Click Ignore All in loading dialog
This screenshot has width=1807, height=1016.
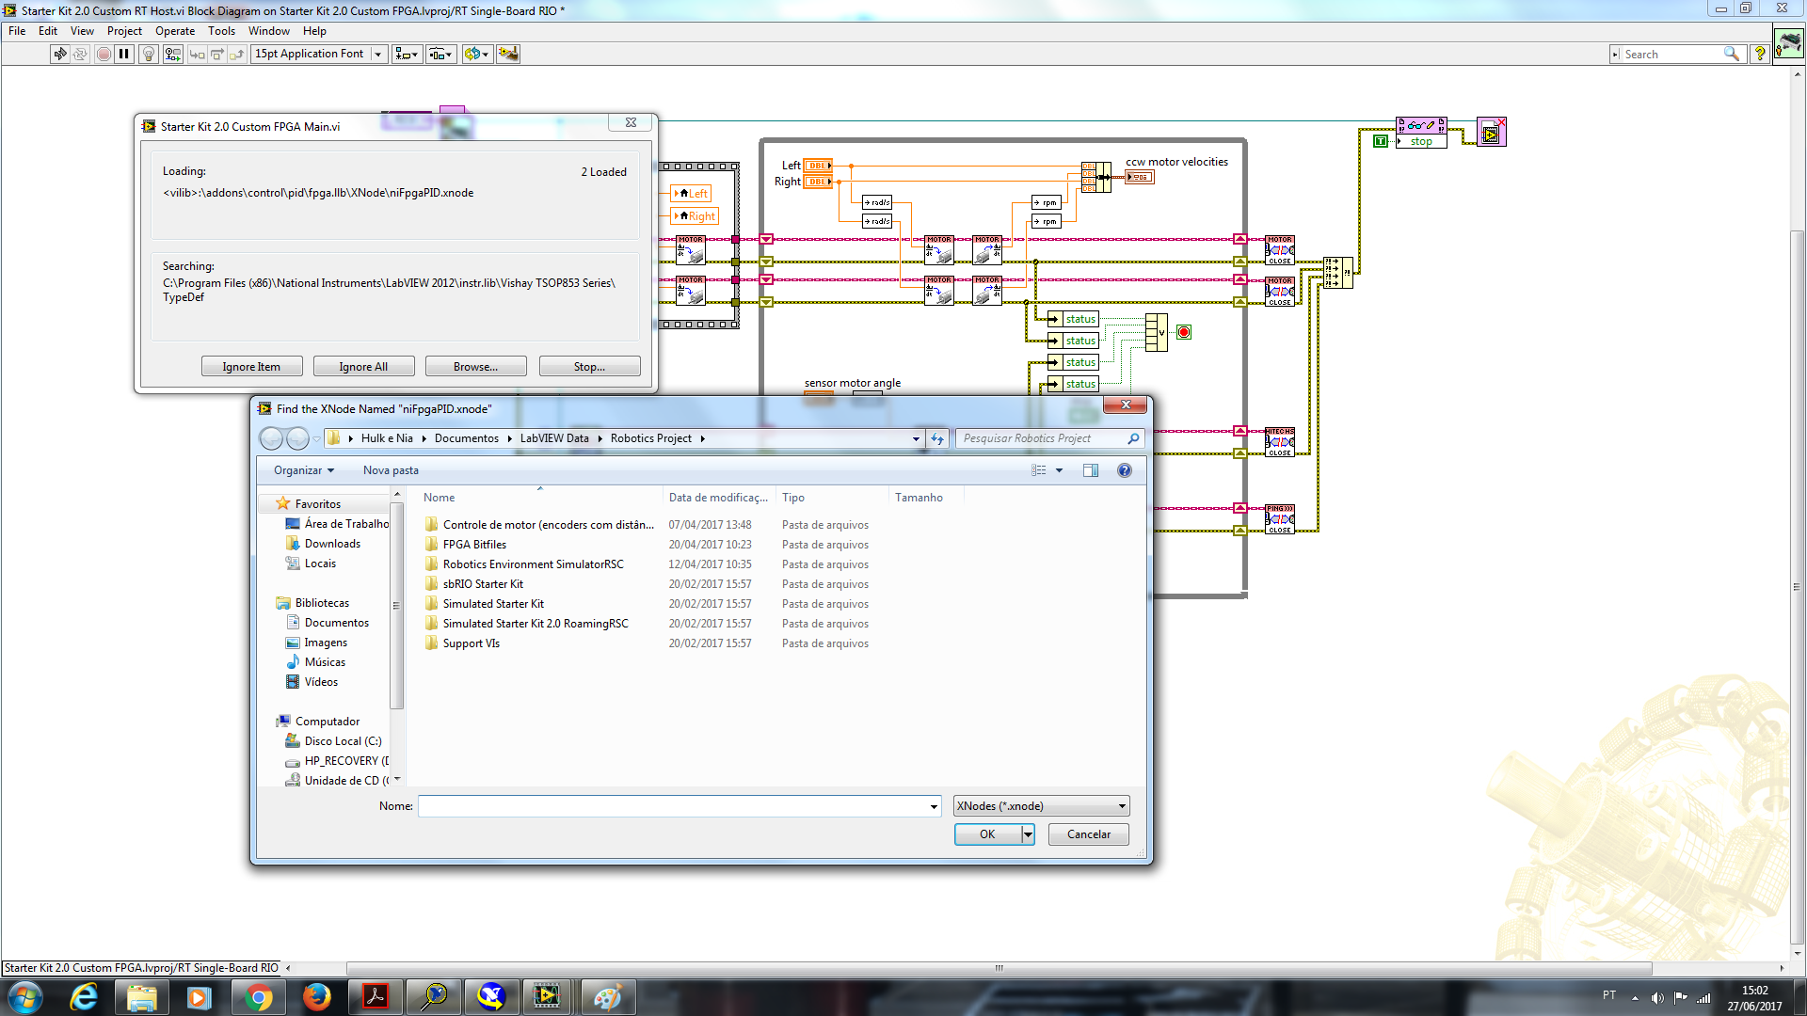[x=363, y=367]
